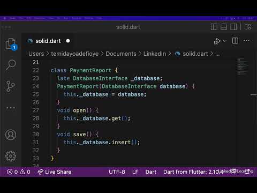Select the Dart language mode
This screenshot has width=257, height=193.
click(x=151, y=172)
